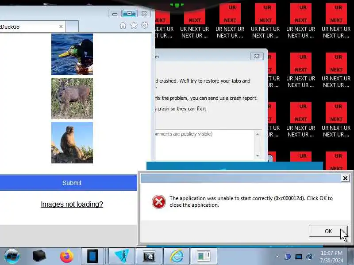Close the crash reporter window
354x265 pixels.
257,56
